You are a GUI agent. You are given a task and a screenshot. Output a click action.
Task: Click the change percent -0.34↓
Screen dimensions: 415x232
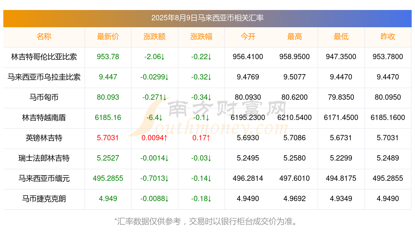201,97
